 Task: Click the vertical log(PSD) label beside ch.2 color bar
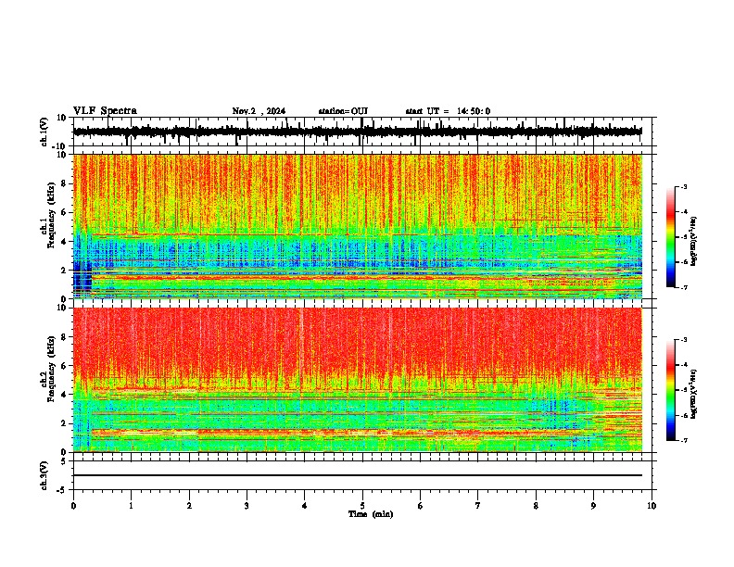(694, 394)
